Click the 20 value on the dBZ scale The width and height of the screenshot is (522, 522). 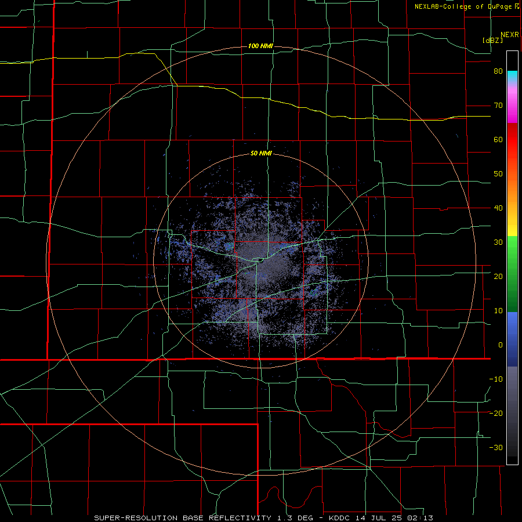pyautogui.click(x=498, y=276)
